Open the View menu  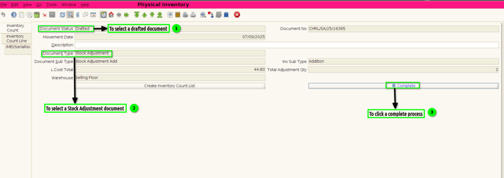[x=28, y=5]
